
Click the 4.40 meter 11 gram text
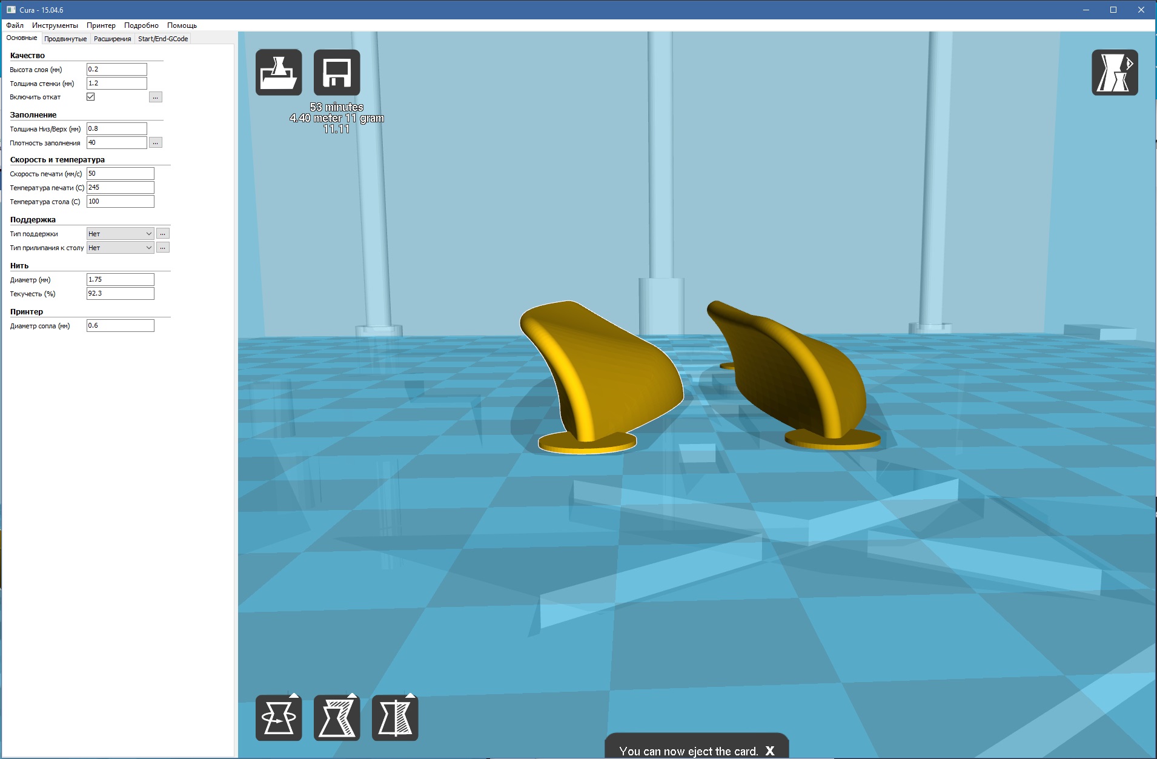(337, 118)
